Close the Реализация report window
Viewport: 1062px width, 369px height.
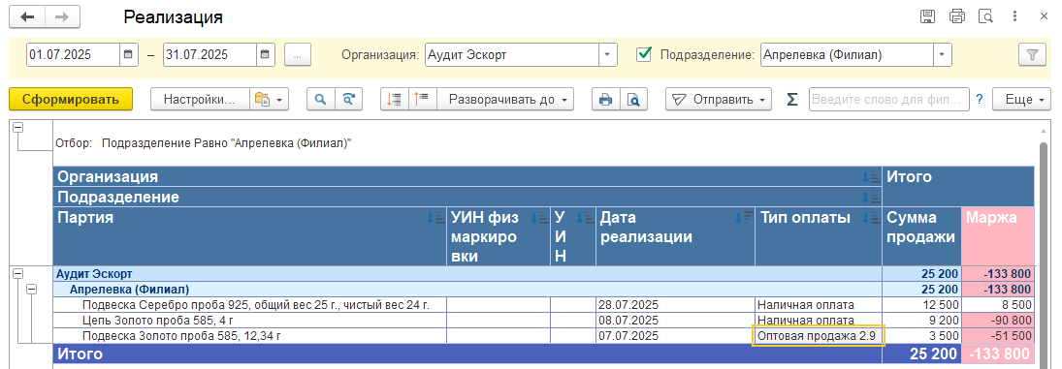click(x=1044, y=16)
